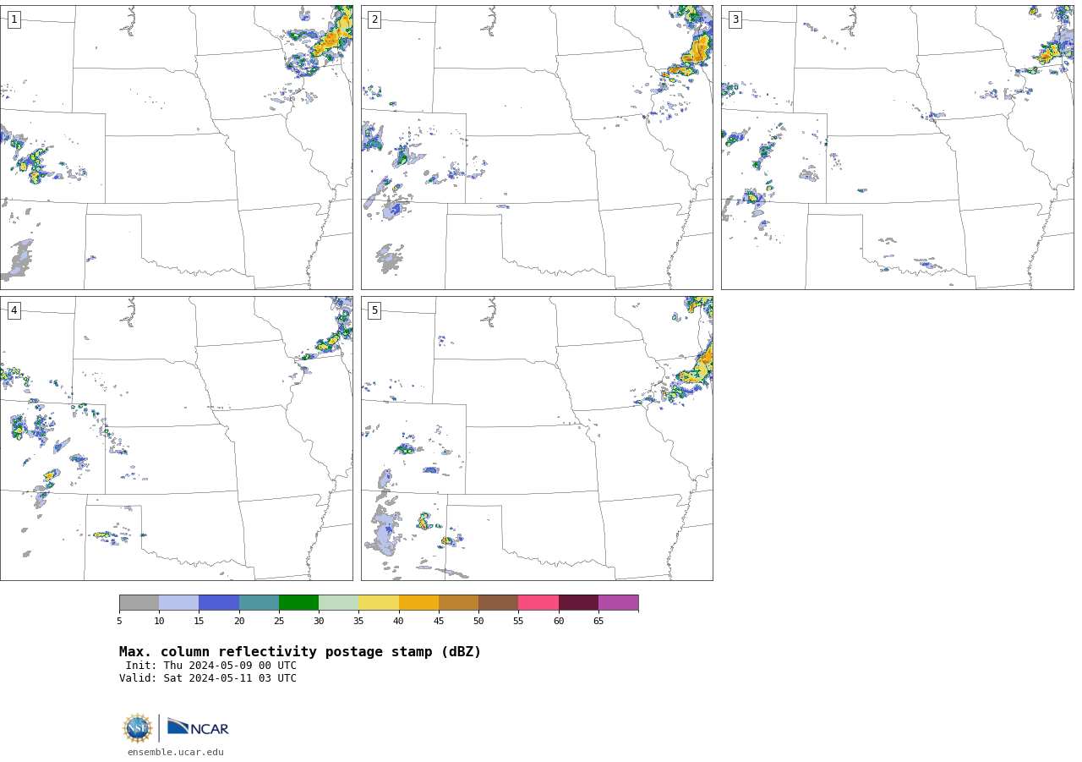The image size is (1082, 762).
Task: Click the gray 5-10 dBZ color swatch
Action: [x=139, y=602]
